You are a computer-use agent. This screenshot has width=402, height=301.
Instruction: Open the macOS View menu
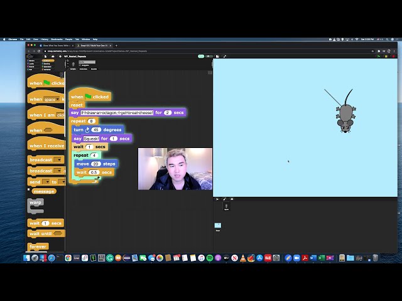(x=36, y=40)
